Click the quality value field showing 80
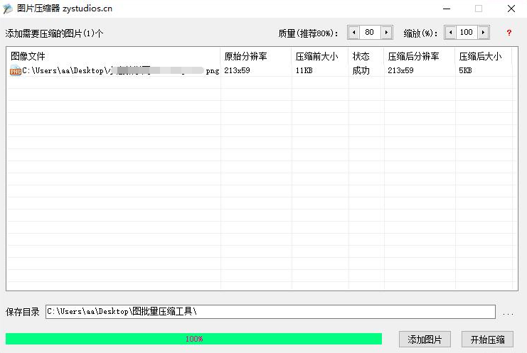Image resolution: width=527 pixels, height=353 pixels. pos(370,33)
